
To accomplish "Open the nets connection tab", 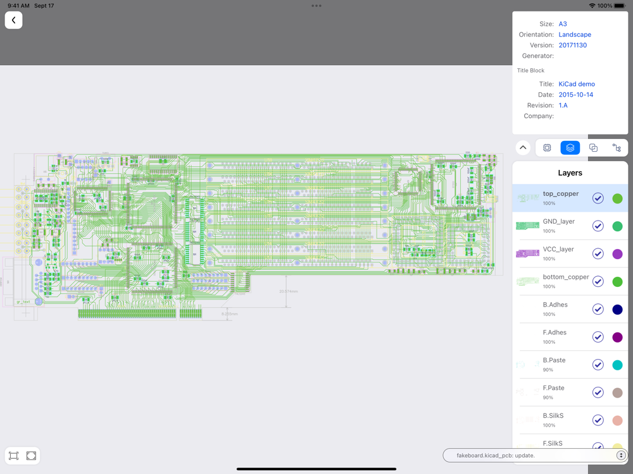I will coord(617,148).
